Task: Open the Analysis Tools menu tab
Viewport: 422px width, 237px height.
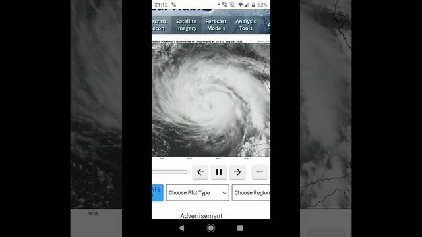Action: click(245, 25)
